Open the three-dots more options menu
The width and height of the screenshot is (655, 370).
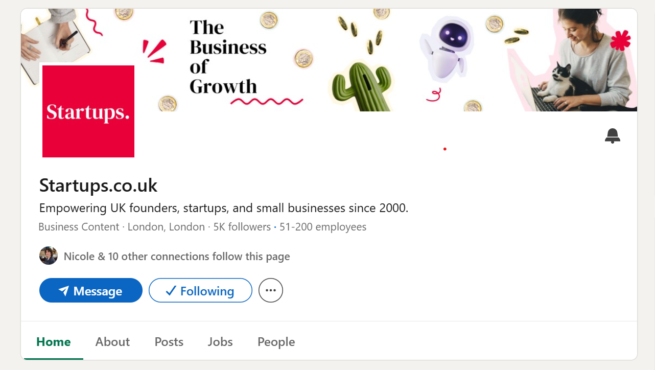click(x=271, y=291)
